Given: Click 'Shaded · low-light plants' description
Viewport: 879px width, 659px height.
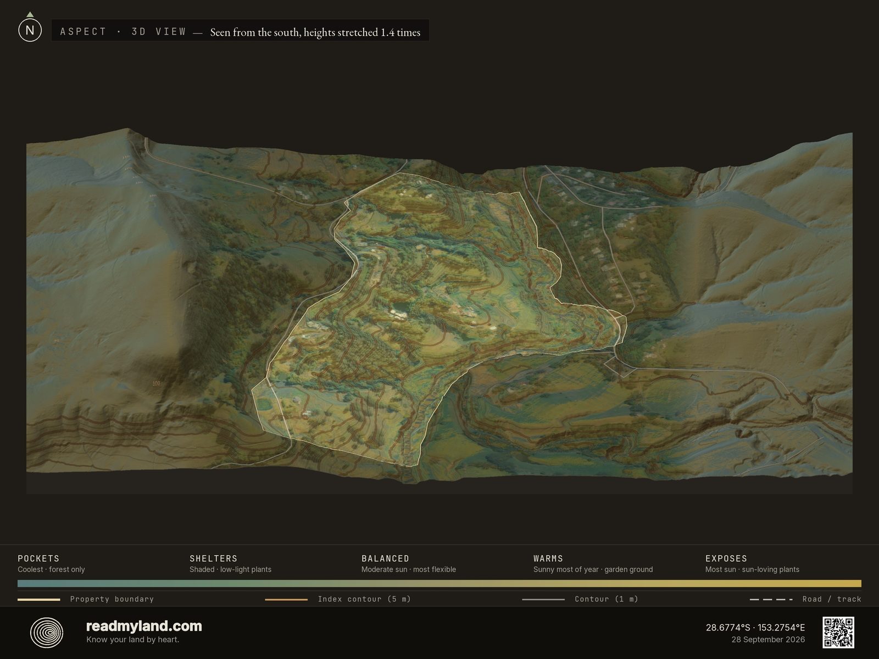Looking at the screenshot, I should [230, 569].
